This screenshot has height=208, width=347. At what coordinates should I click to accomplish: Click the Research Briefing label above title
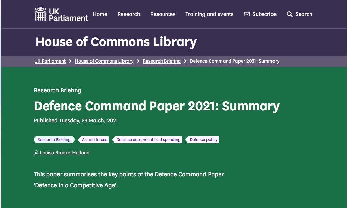coord(57,90)
